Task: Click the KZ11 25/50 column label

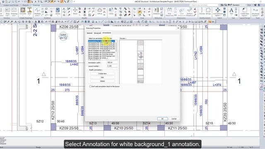Action: point(178,128)
